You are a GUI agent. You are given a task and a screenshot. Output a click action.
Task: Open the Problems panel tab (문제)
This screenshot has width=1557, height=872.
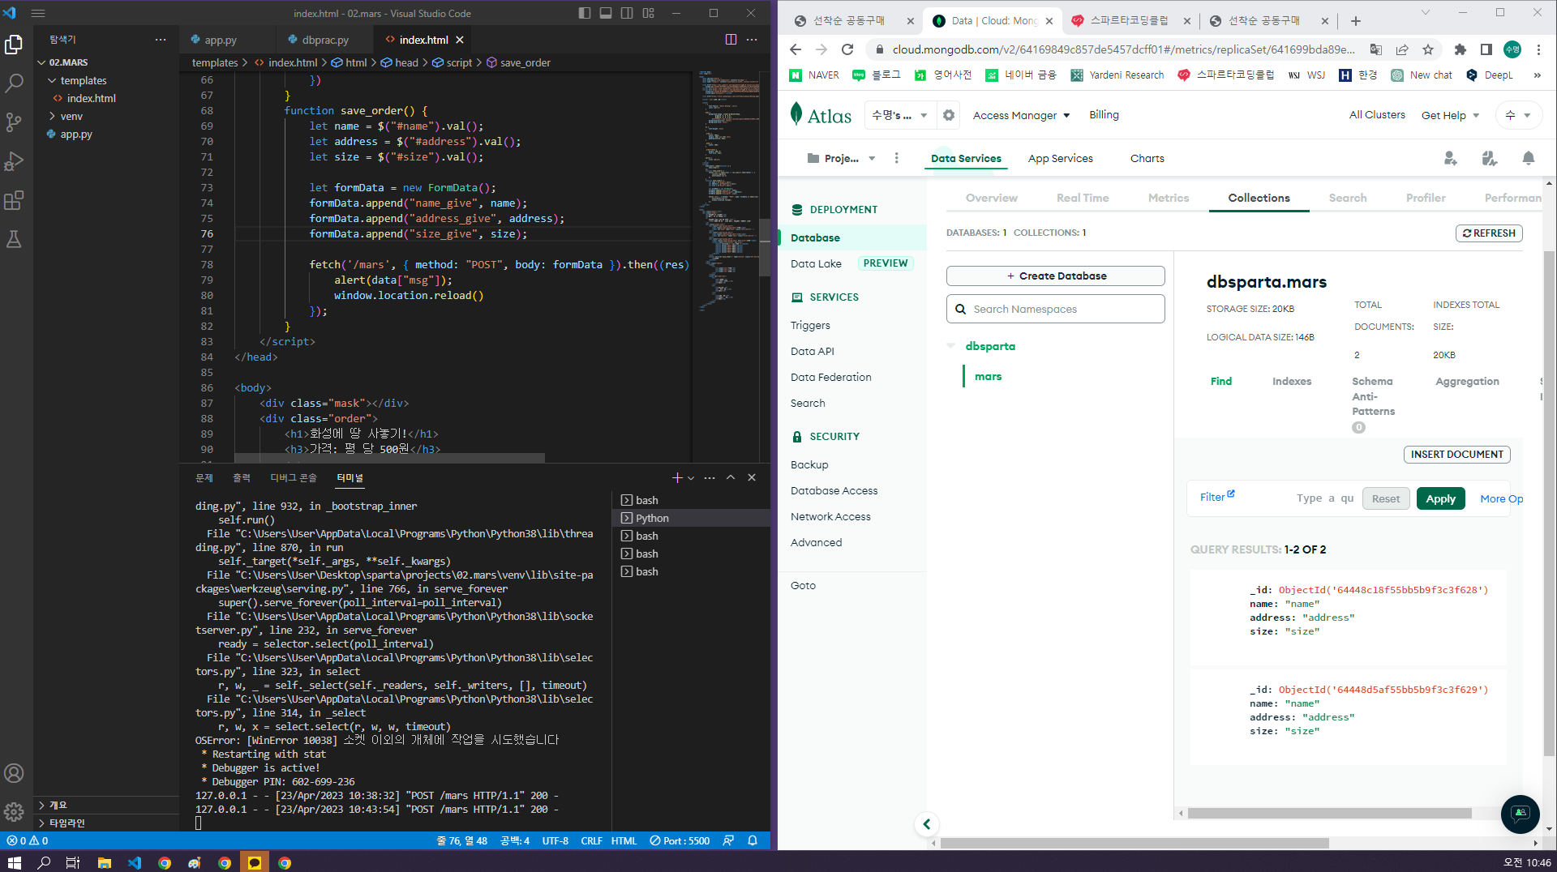click(x=204, y=478)
